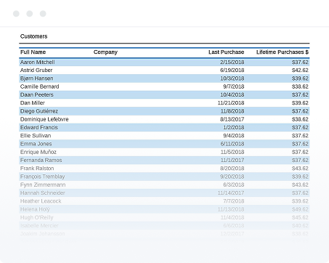Viewport: 329px width, 263px height.
Task: Click the name Emma Jones
Action: tap(36, 144)
